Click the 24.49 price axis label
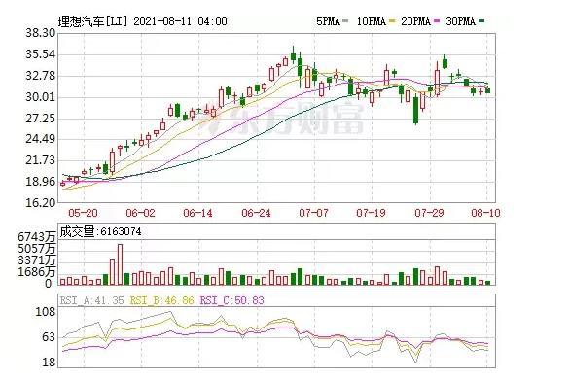This screenshot has height=380, width=568. tap(41, 139)
